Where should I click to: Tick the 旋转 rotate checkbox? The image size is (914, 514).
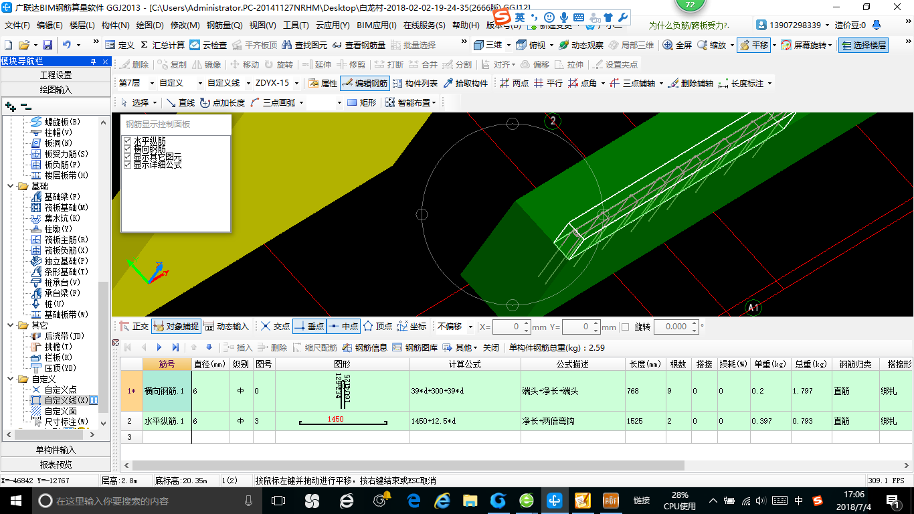coord(625,327)
